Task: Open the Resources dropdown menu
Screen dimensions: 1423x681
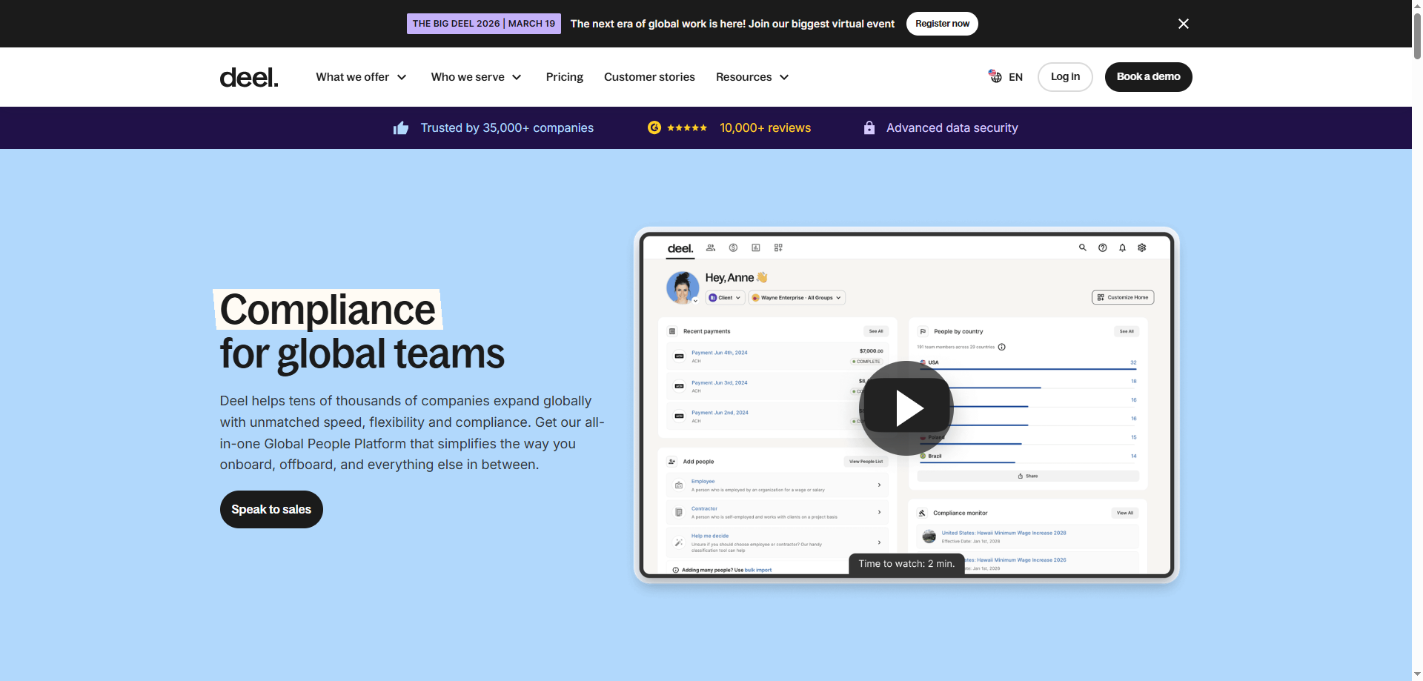Action: (x=752, y=77)
